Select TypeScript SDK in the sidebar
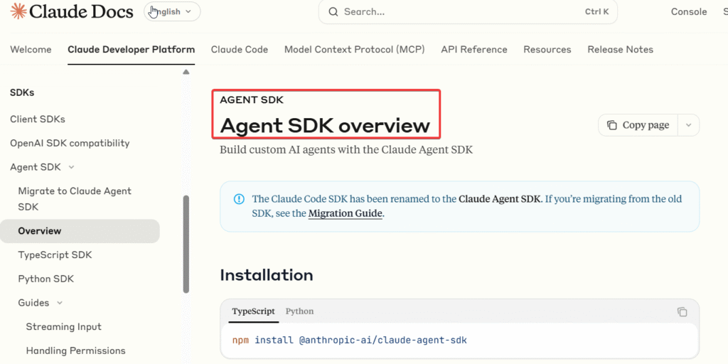The image size is (728, 364). click(x=55, y=255)
